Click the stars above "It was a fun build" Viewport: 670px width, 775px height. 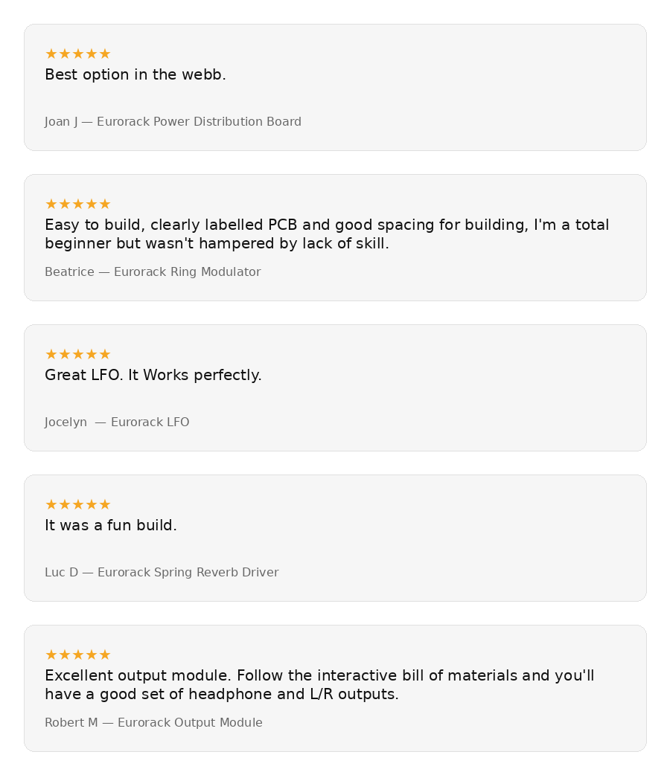pos(77,505)
